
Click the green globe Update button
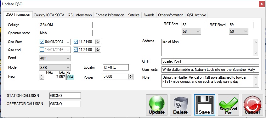156,105
